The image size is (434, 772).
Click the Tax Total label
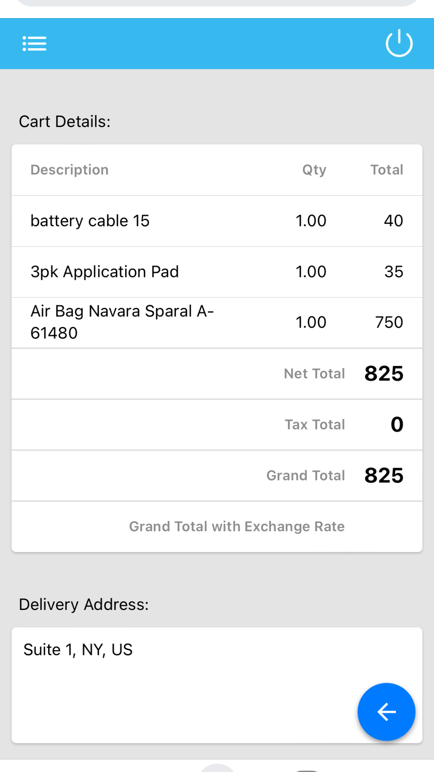(x=315, y=425)
